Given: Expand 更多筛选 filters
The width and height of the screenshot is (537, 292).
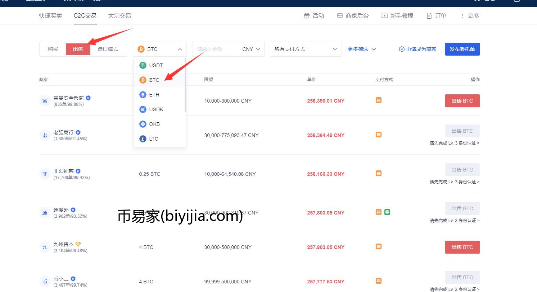Looking at the screenshot, I should (362, 49).
